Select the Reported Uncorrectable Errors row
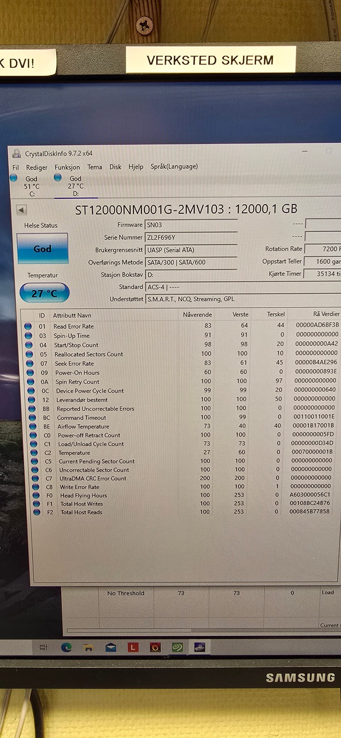This screenshot has height=738, width=341. 182,408
